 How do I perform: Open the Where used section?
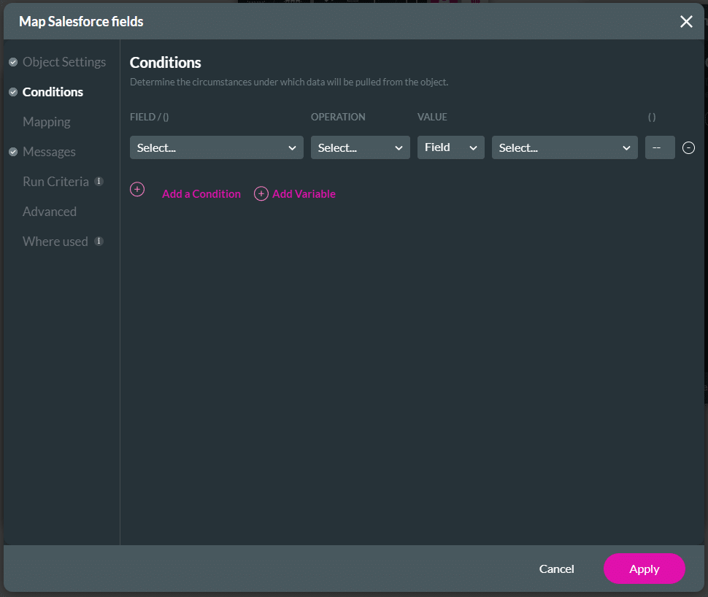55,241
